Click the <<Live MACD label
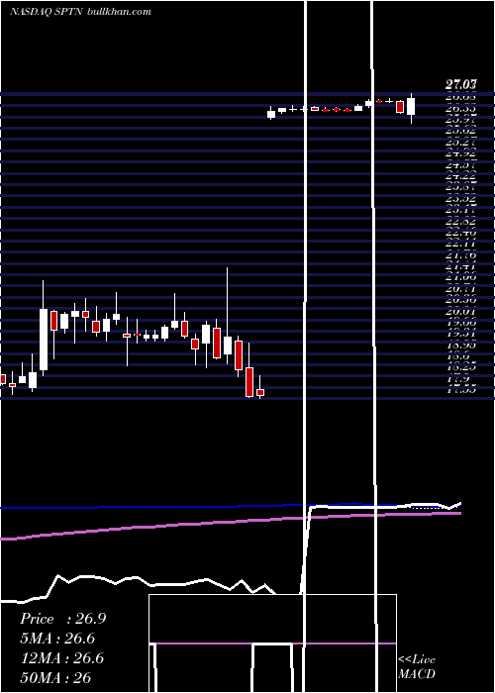Image resolution: width=495 pixels, height=693 pixels. [x=417, y=667]
